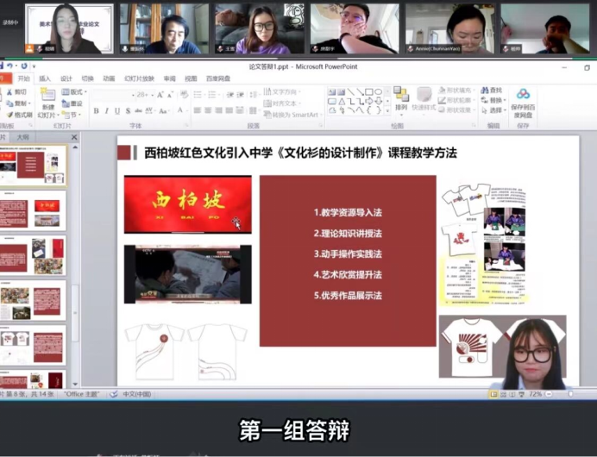Open the 设计 ribbon tab
597x457 pixels.
[x=66, y=78]
